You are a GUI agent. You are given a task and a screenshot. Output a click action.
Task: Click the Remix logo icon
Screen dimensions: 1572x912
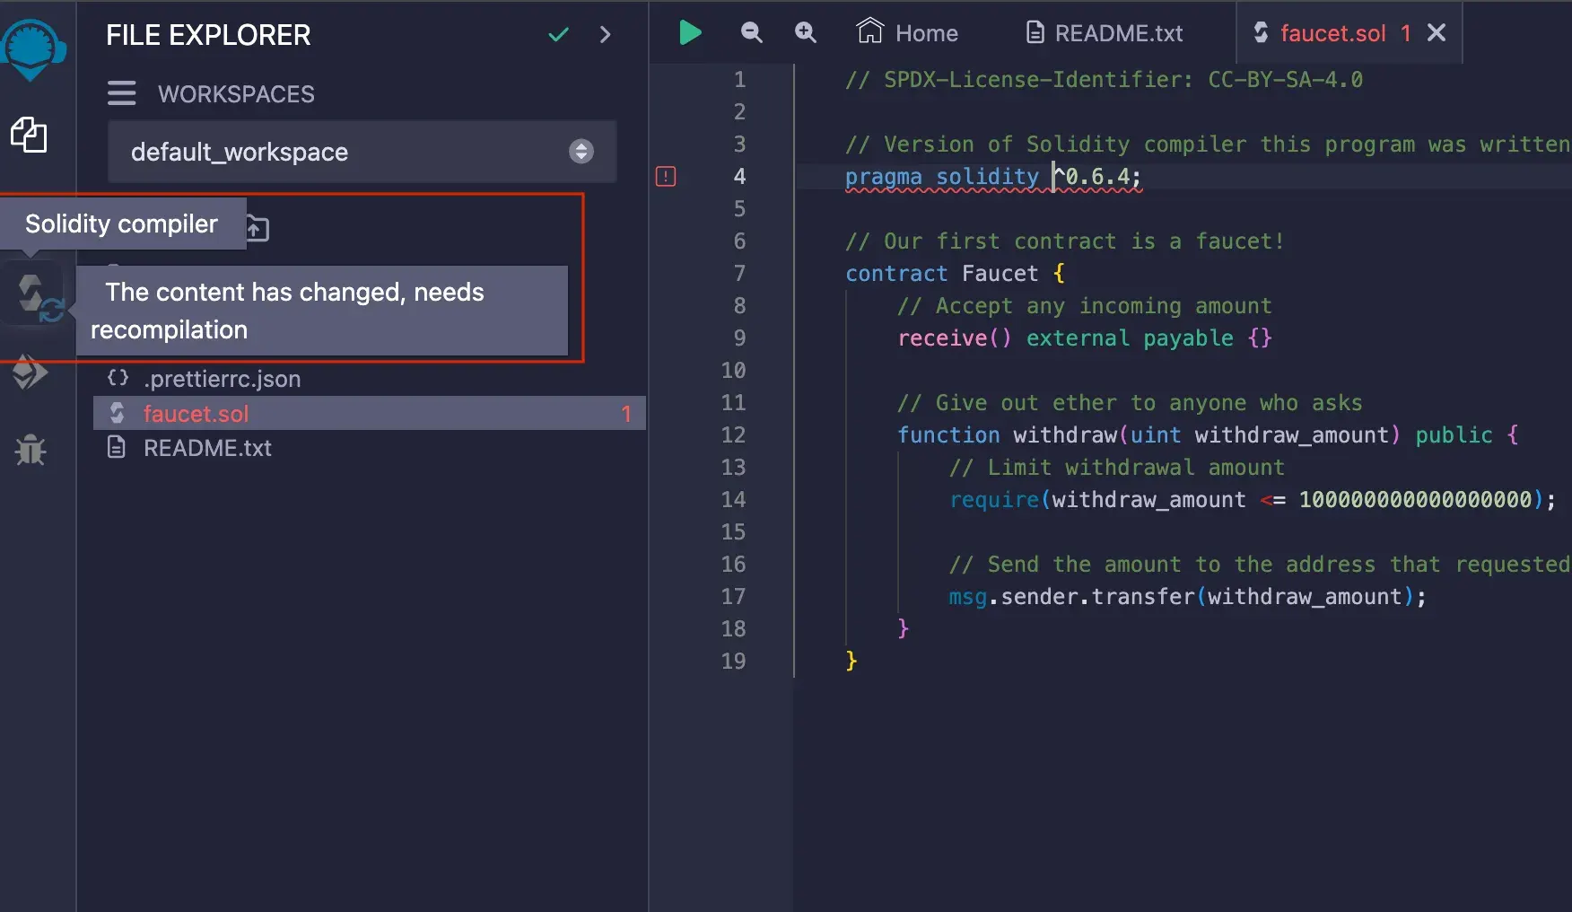(x=32, y=49)
